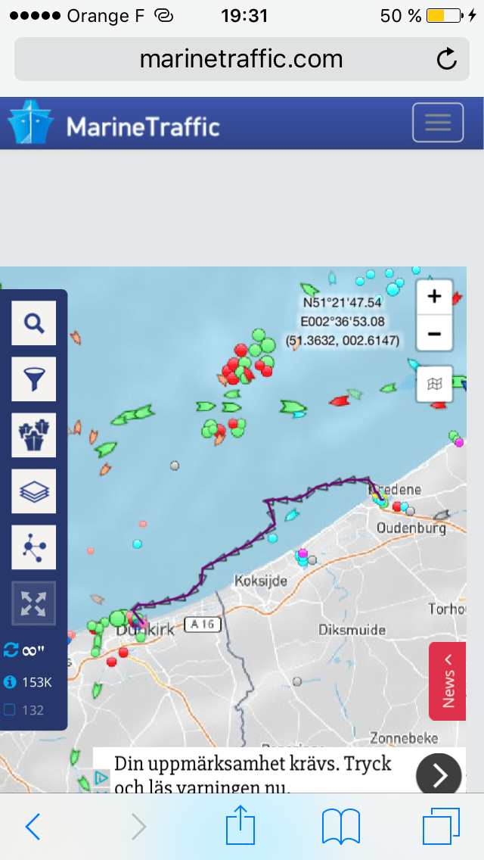
Task: Toggle the 132 checkbox in sidebar
Action: [x=11, y=710]
